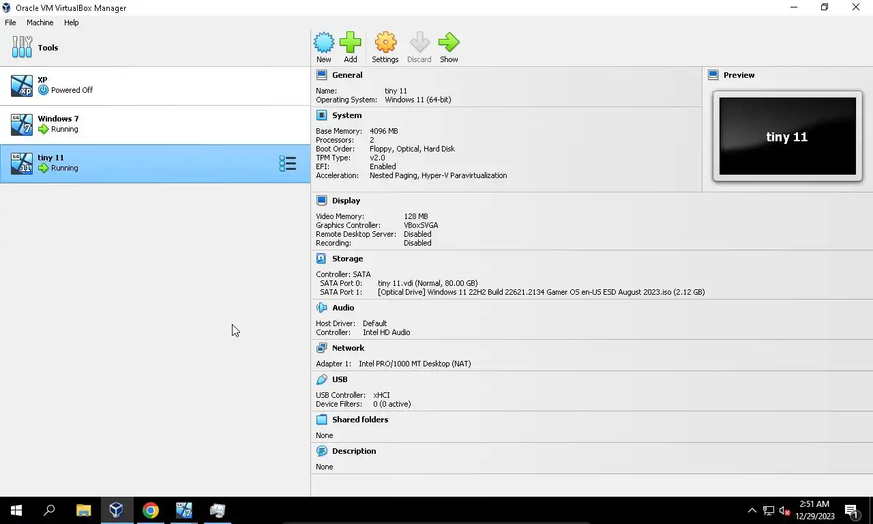Image resolution: width=873 pixels, height=524 pixels.
Task: Select the XP virtual machine
Action: point(155,86)
